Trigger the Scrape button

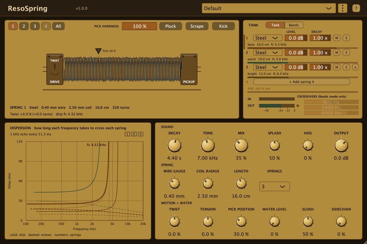(197, 26)
